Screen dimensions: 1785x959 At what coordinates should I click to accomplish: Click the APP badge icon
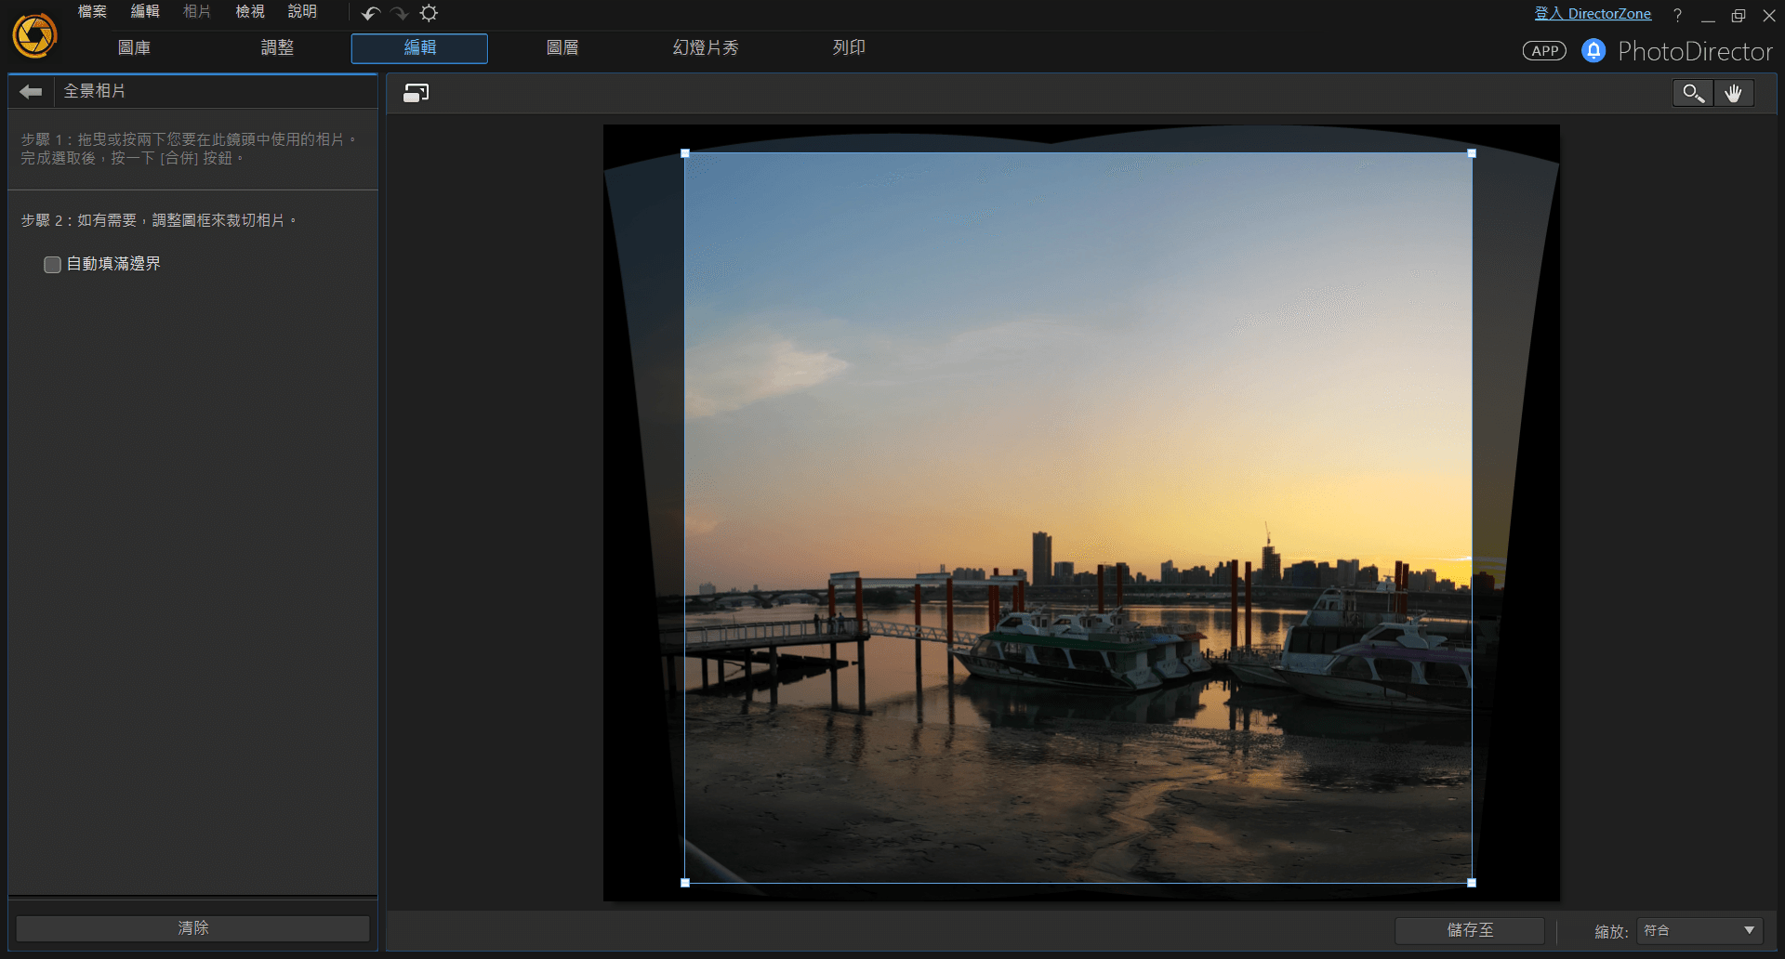pyautogui.click(x=1544, y=51)
